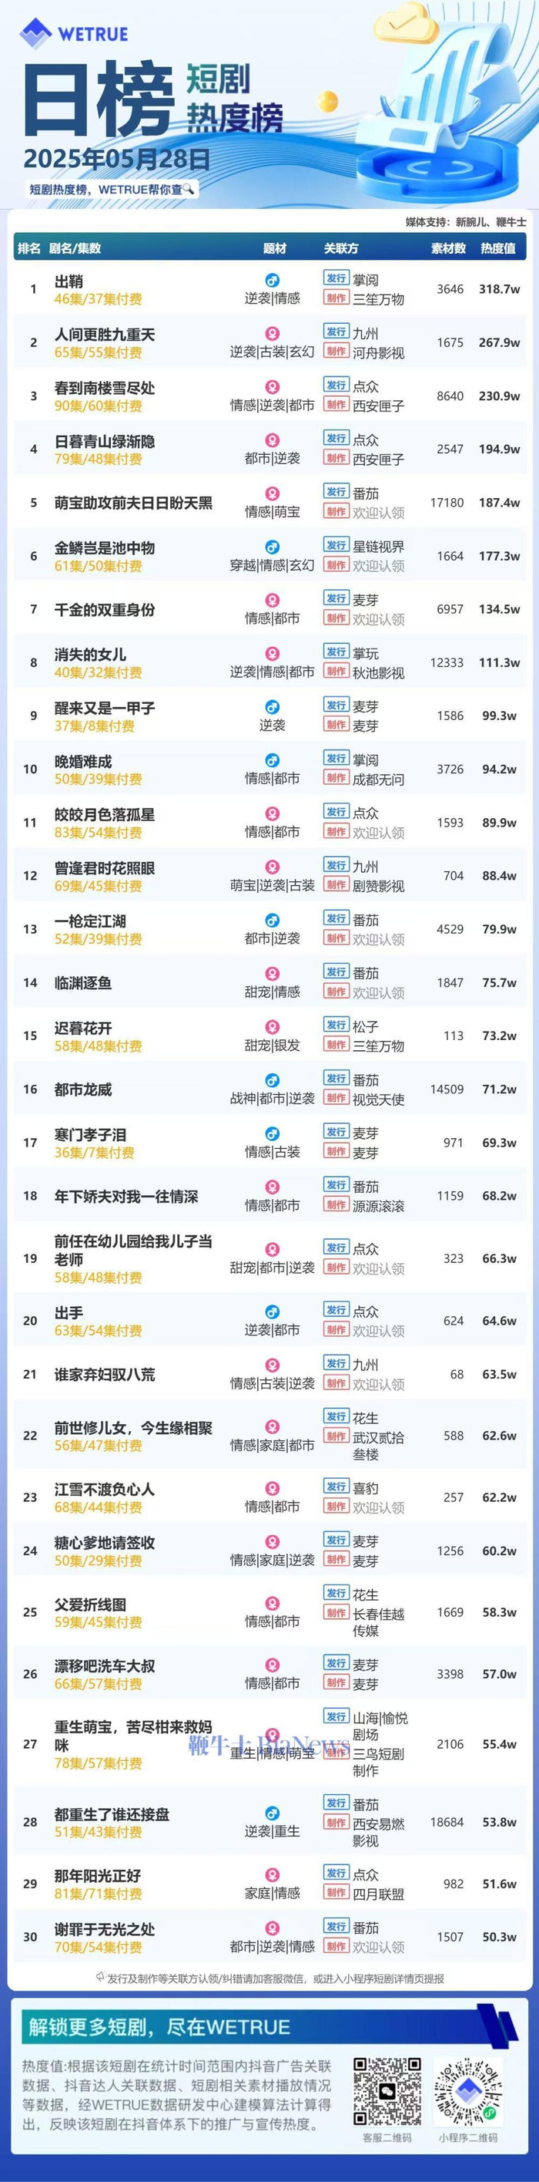Screen dimensions: 539x2182
Task: Click the 发行 tag in 消失的女儿 row
Action: click(x=336, y=652)
